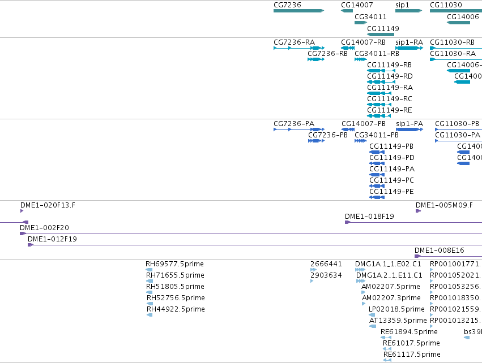Click the CG7236-RA transcript glyph

coord(299,48)
